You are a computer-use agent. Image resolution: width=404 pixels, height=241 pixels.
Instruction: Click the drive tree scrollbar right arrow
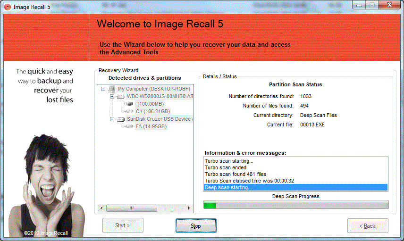click(x=189, y=208)
